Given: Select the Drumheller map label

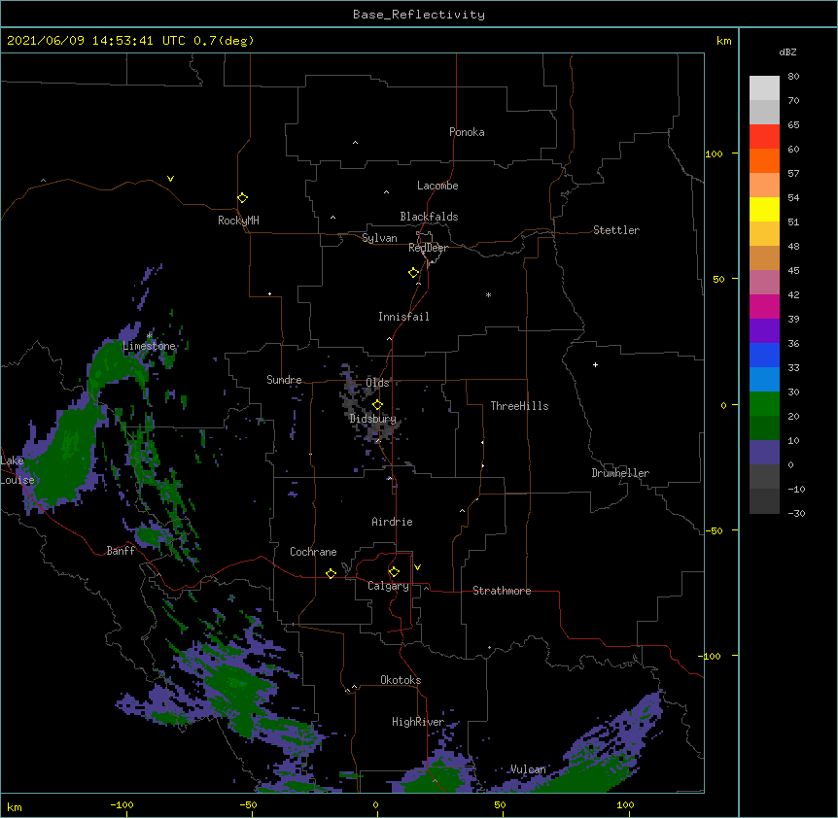Looking at the screenshot, I should click(x=620, y=473).
